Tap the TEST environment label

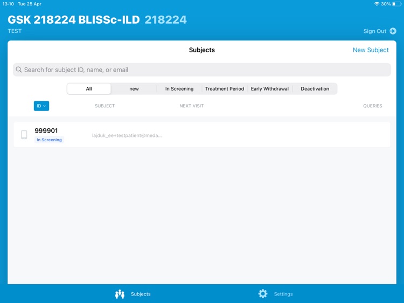15,31
